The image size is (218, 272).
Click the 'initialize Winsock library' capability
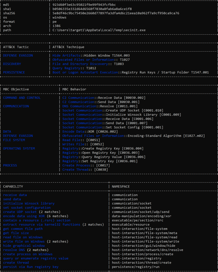click(x=29, y=203)
